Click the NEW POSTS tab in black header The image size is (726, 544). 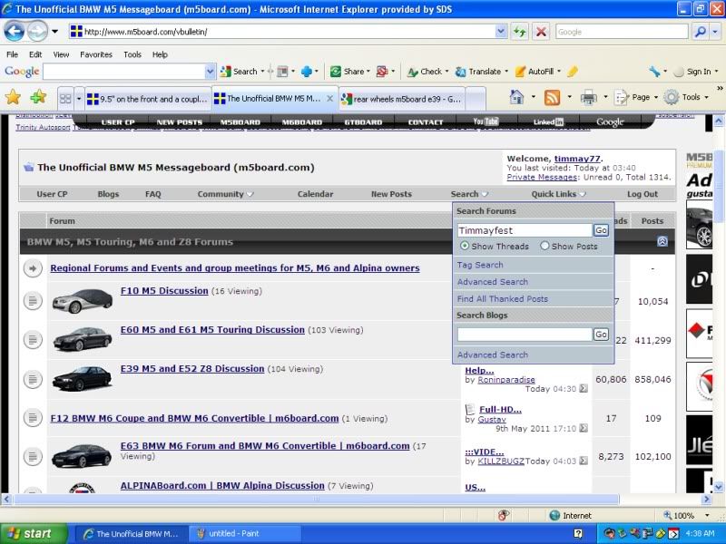(179, 122)
